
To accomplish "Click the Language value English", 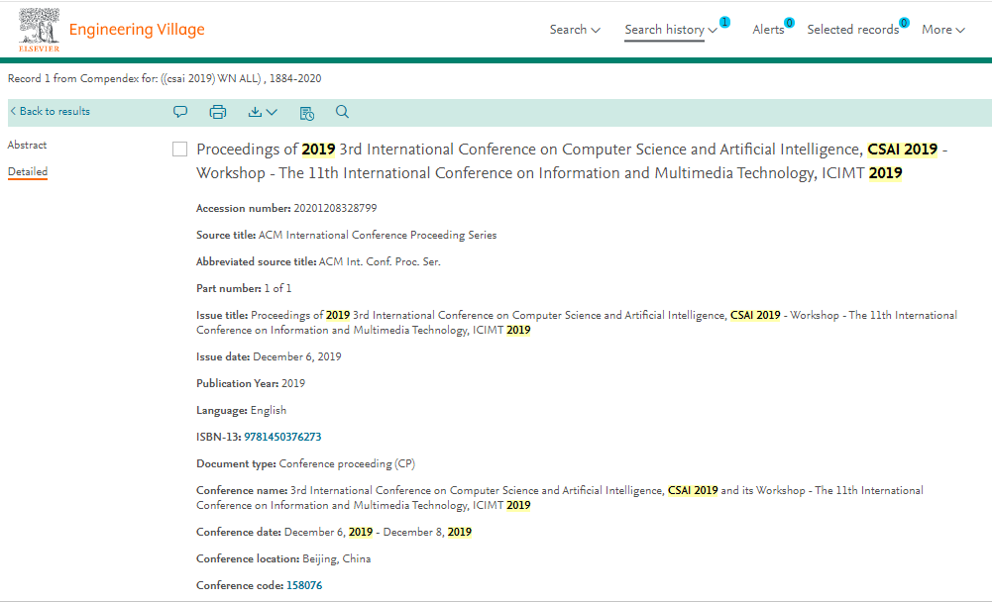I will [x=269, y=410].
